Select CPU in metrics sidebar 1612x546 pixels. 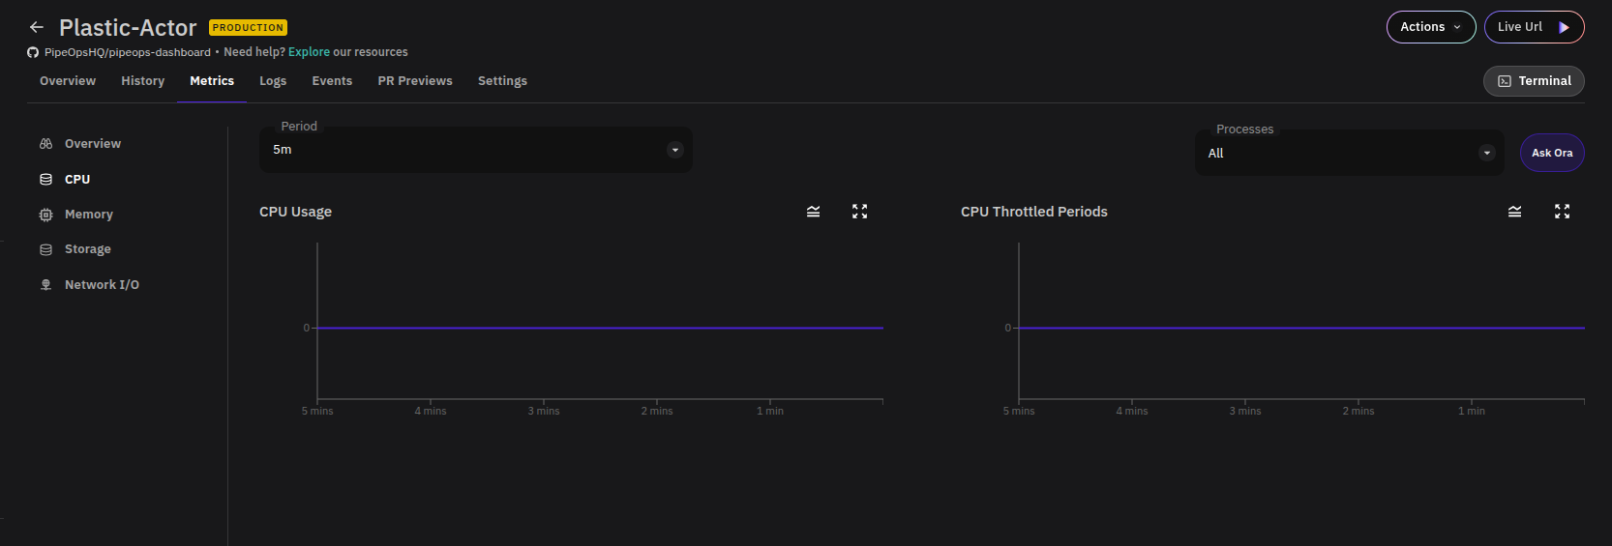(77, 180)
